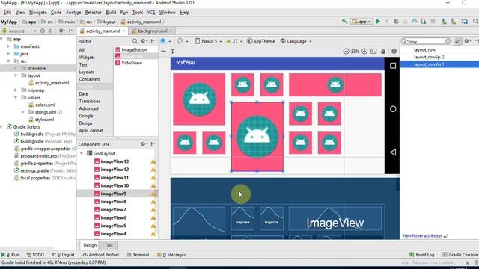479x269 pixels.
Task: Click the attribute search input field
Action: pyautogui.click(x=426, y=41)
